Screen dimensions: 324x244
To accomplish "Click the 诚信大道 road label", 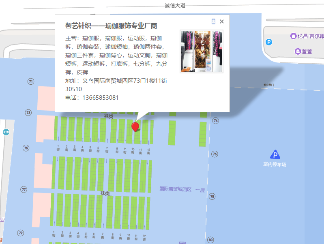I will (x=175, y=5).
